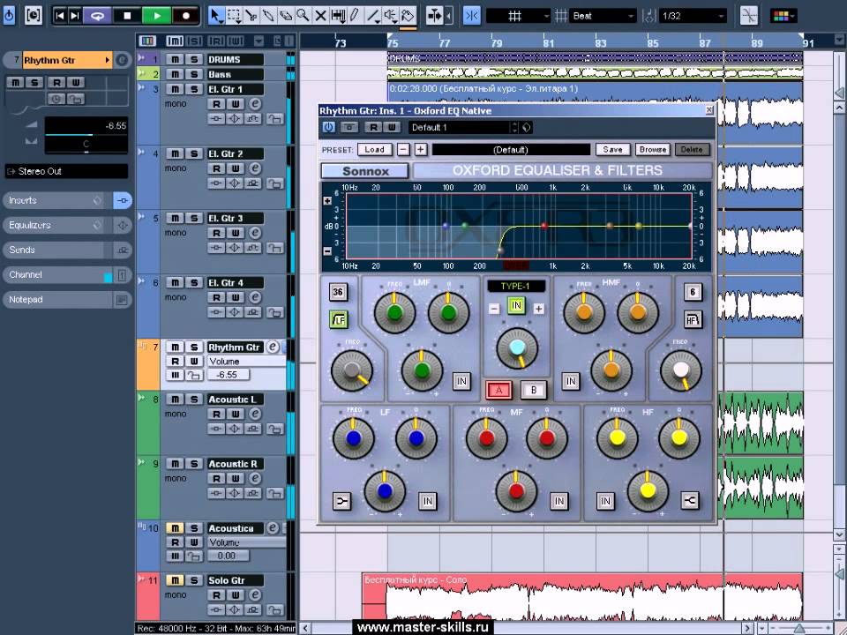Open the Beat grid type dropdown
The height and width of the screenshot is (635, 847).
coord(603,16)
